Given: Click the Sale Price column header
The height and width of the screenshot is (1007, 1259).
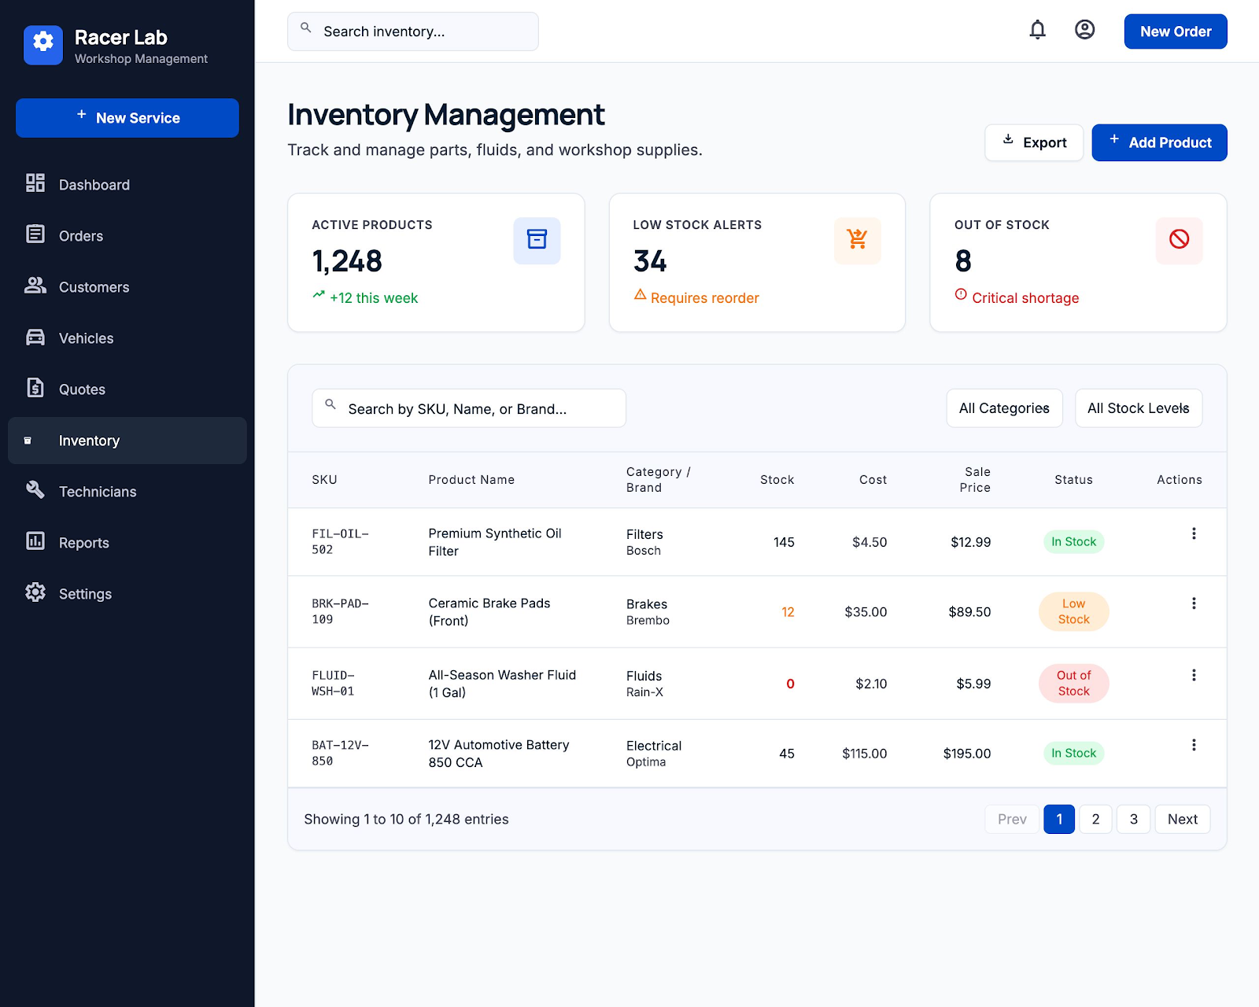Looking at the screenshot, I should (x=975, y=480).
